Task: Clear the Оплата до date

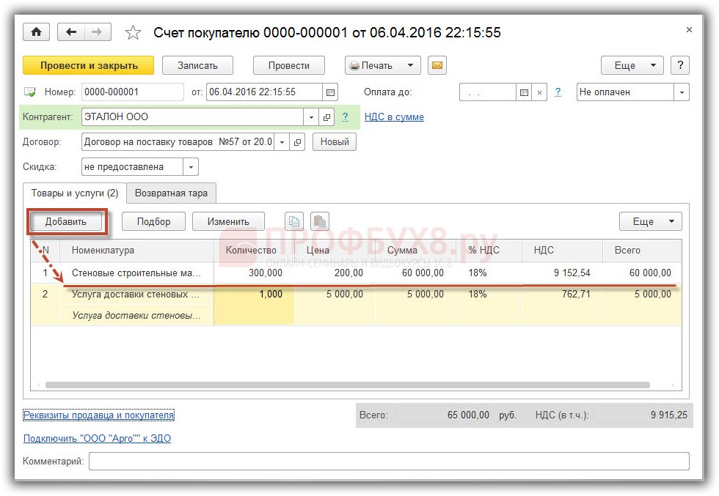Action: coord(540,92)
